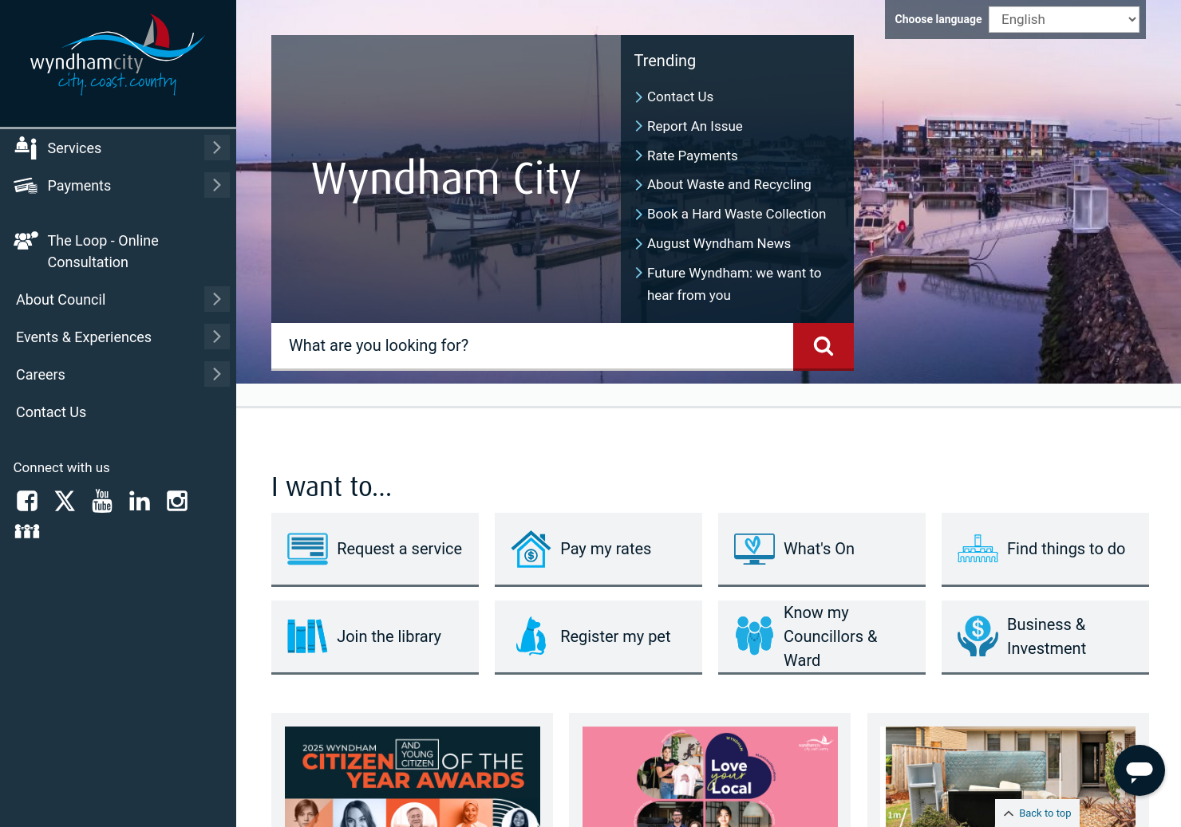Click Back to top button
Viewport: 1181px width, 827px height.
coord(1037,813)
